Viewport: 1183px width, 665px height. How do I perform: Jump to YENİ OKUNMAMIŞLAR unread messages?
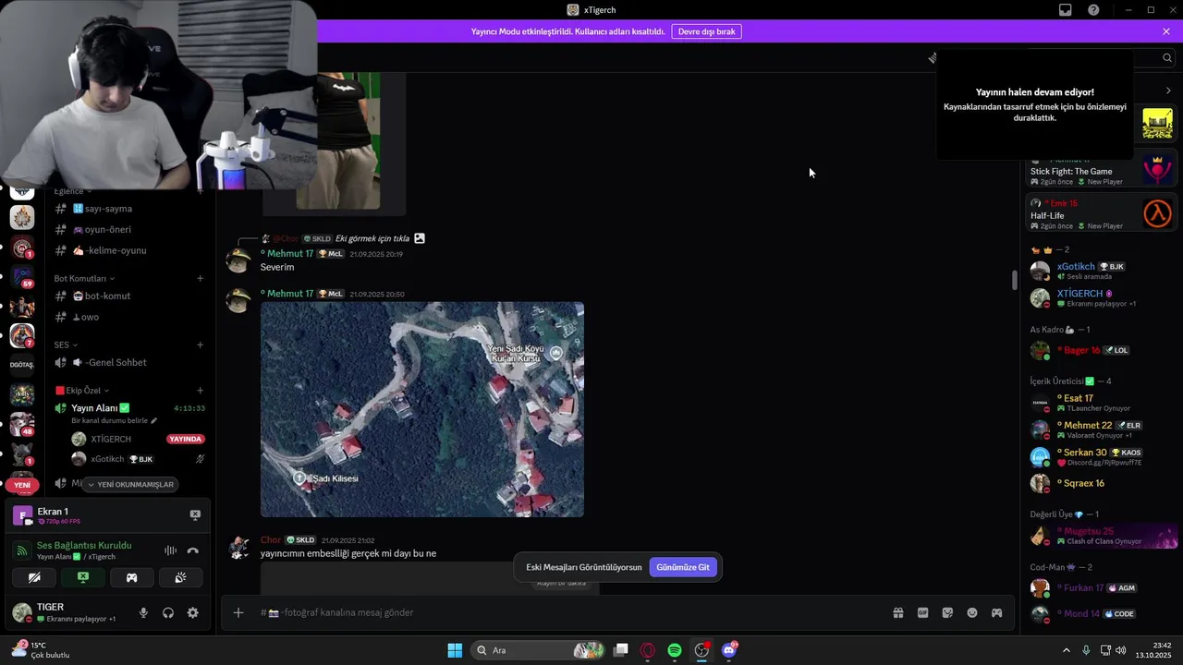pos(130,484)
